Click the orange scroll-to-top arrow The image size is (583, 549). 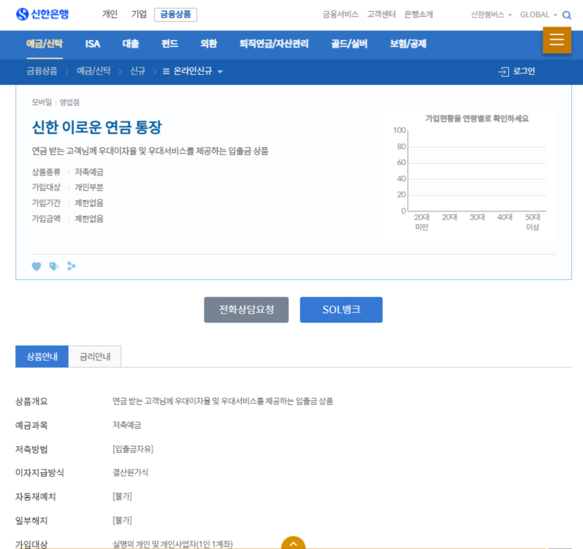(293, 543)
